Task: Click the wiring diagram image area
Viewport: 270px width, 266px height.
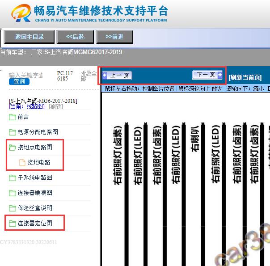Action: (186, 179)
